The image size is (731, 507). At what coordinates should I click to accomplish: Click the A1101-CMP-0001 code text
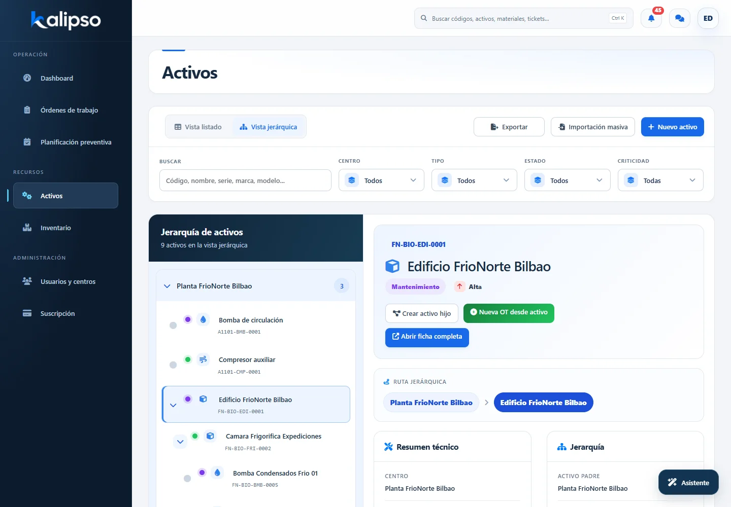(x=239, y=372)
